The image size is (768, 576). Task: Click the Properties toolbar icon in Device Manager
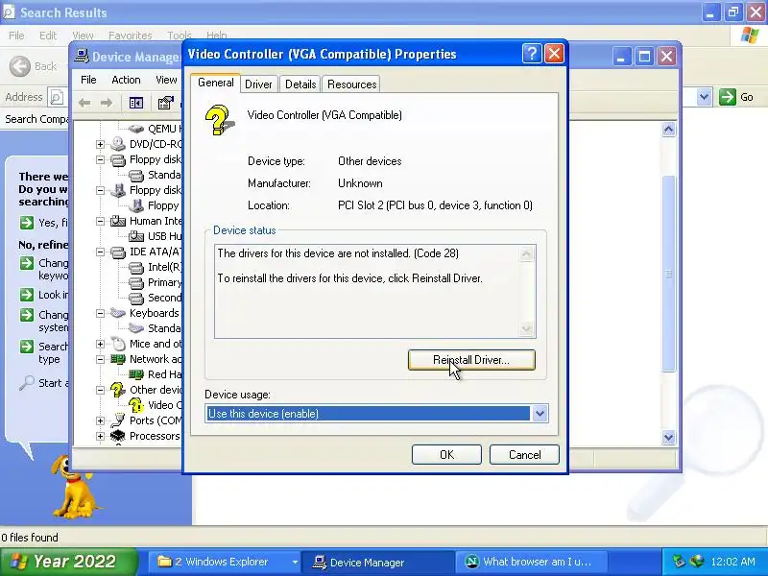click(165, 103)
